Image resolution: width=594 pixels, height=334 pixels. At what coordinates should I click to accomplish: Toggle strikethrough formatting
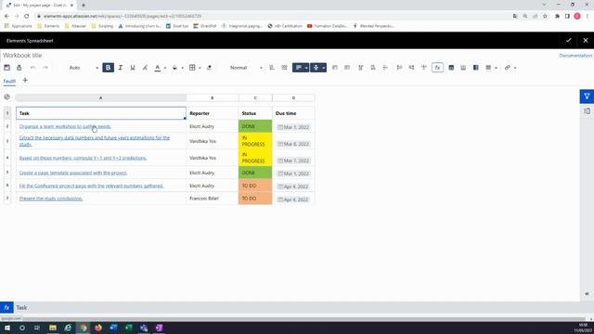[145, 68]
